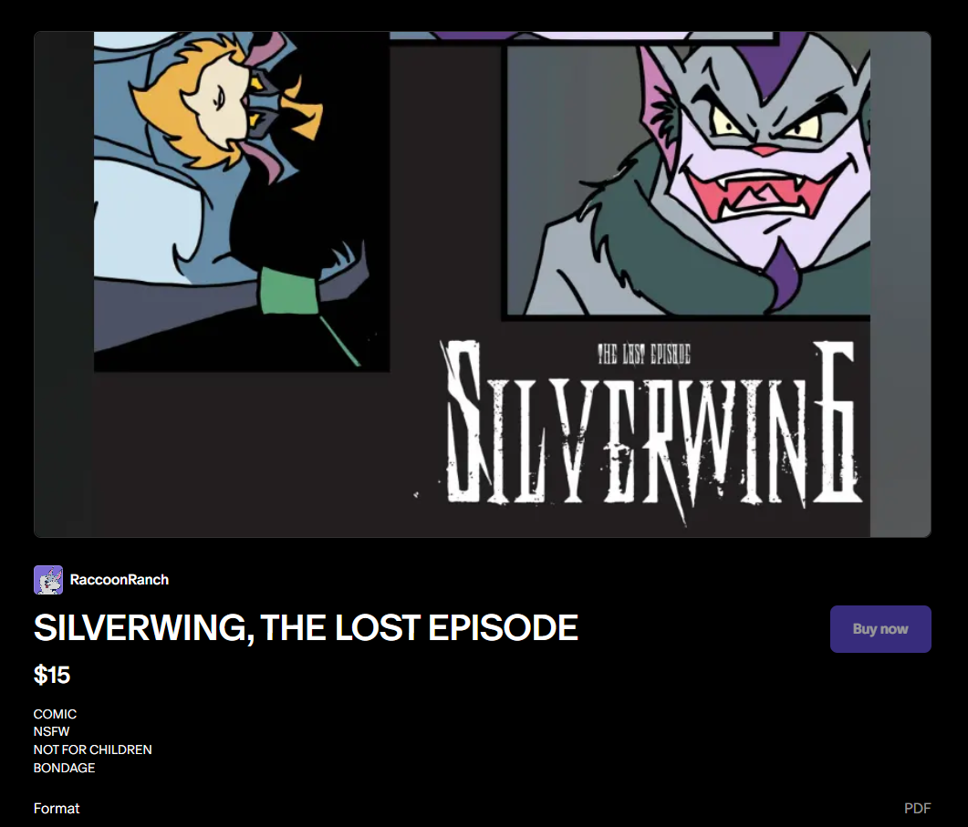Click the BONDAGE description line

(x=64, y=768)
